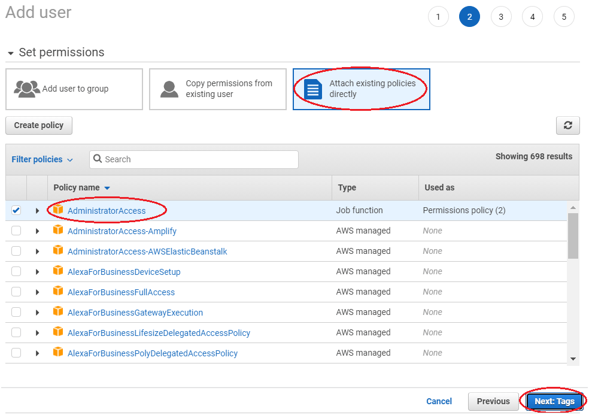Click the policy icon beside AlexaForBusinessFullAccess
Image resolution: width=589 pixels, height=415 pixels.
(x=58, y=290)
